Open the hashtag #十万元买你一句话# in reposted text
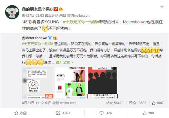 point(37,44)
